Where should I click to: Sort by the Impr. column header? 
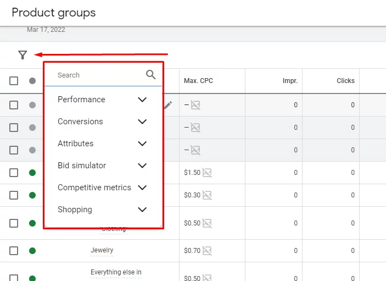coord(290,81)
